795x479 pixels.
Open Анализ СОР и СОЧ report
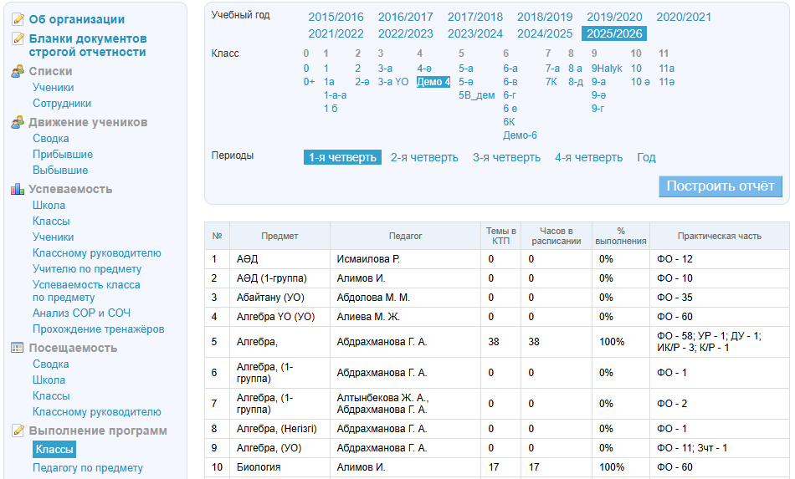point(81,313)
